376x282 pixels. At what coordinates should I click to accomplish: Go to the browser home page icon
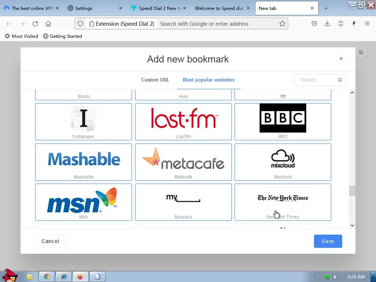pyautogui.click(x=48, y=24)
